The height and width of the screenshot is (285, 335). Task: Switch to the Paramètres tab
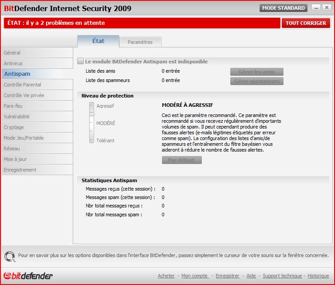(x=140, y=42)
